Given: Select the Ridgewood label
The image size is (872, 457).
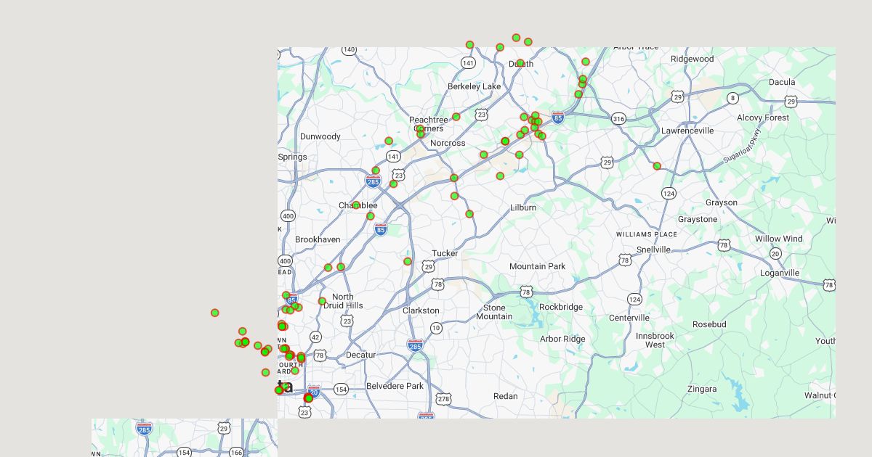Looking at the screenshot, I should pyautogui.click(x=693, y=59).
